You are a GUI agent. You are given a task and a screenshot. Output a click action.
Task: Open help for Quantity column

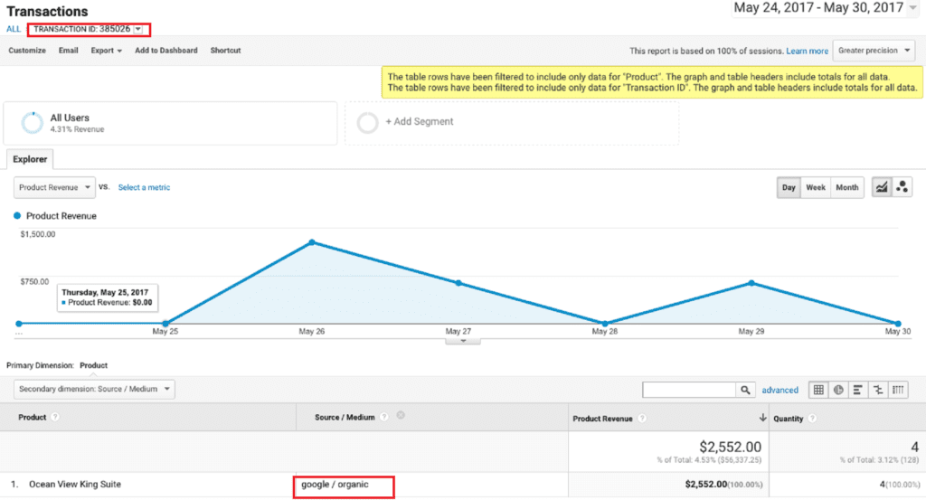[x=812, y=419]
